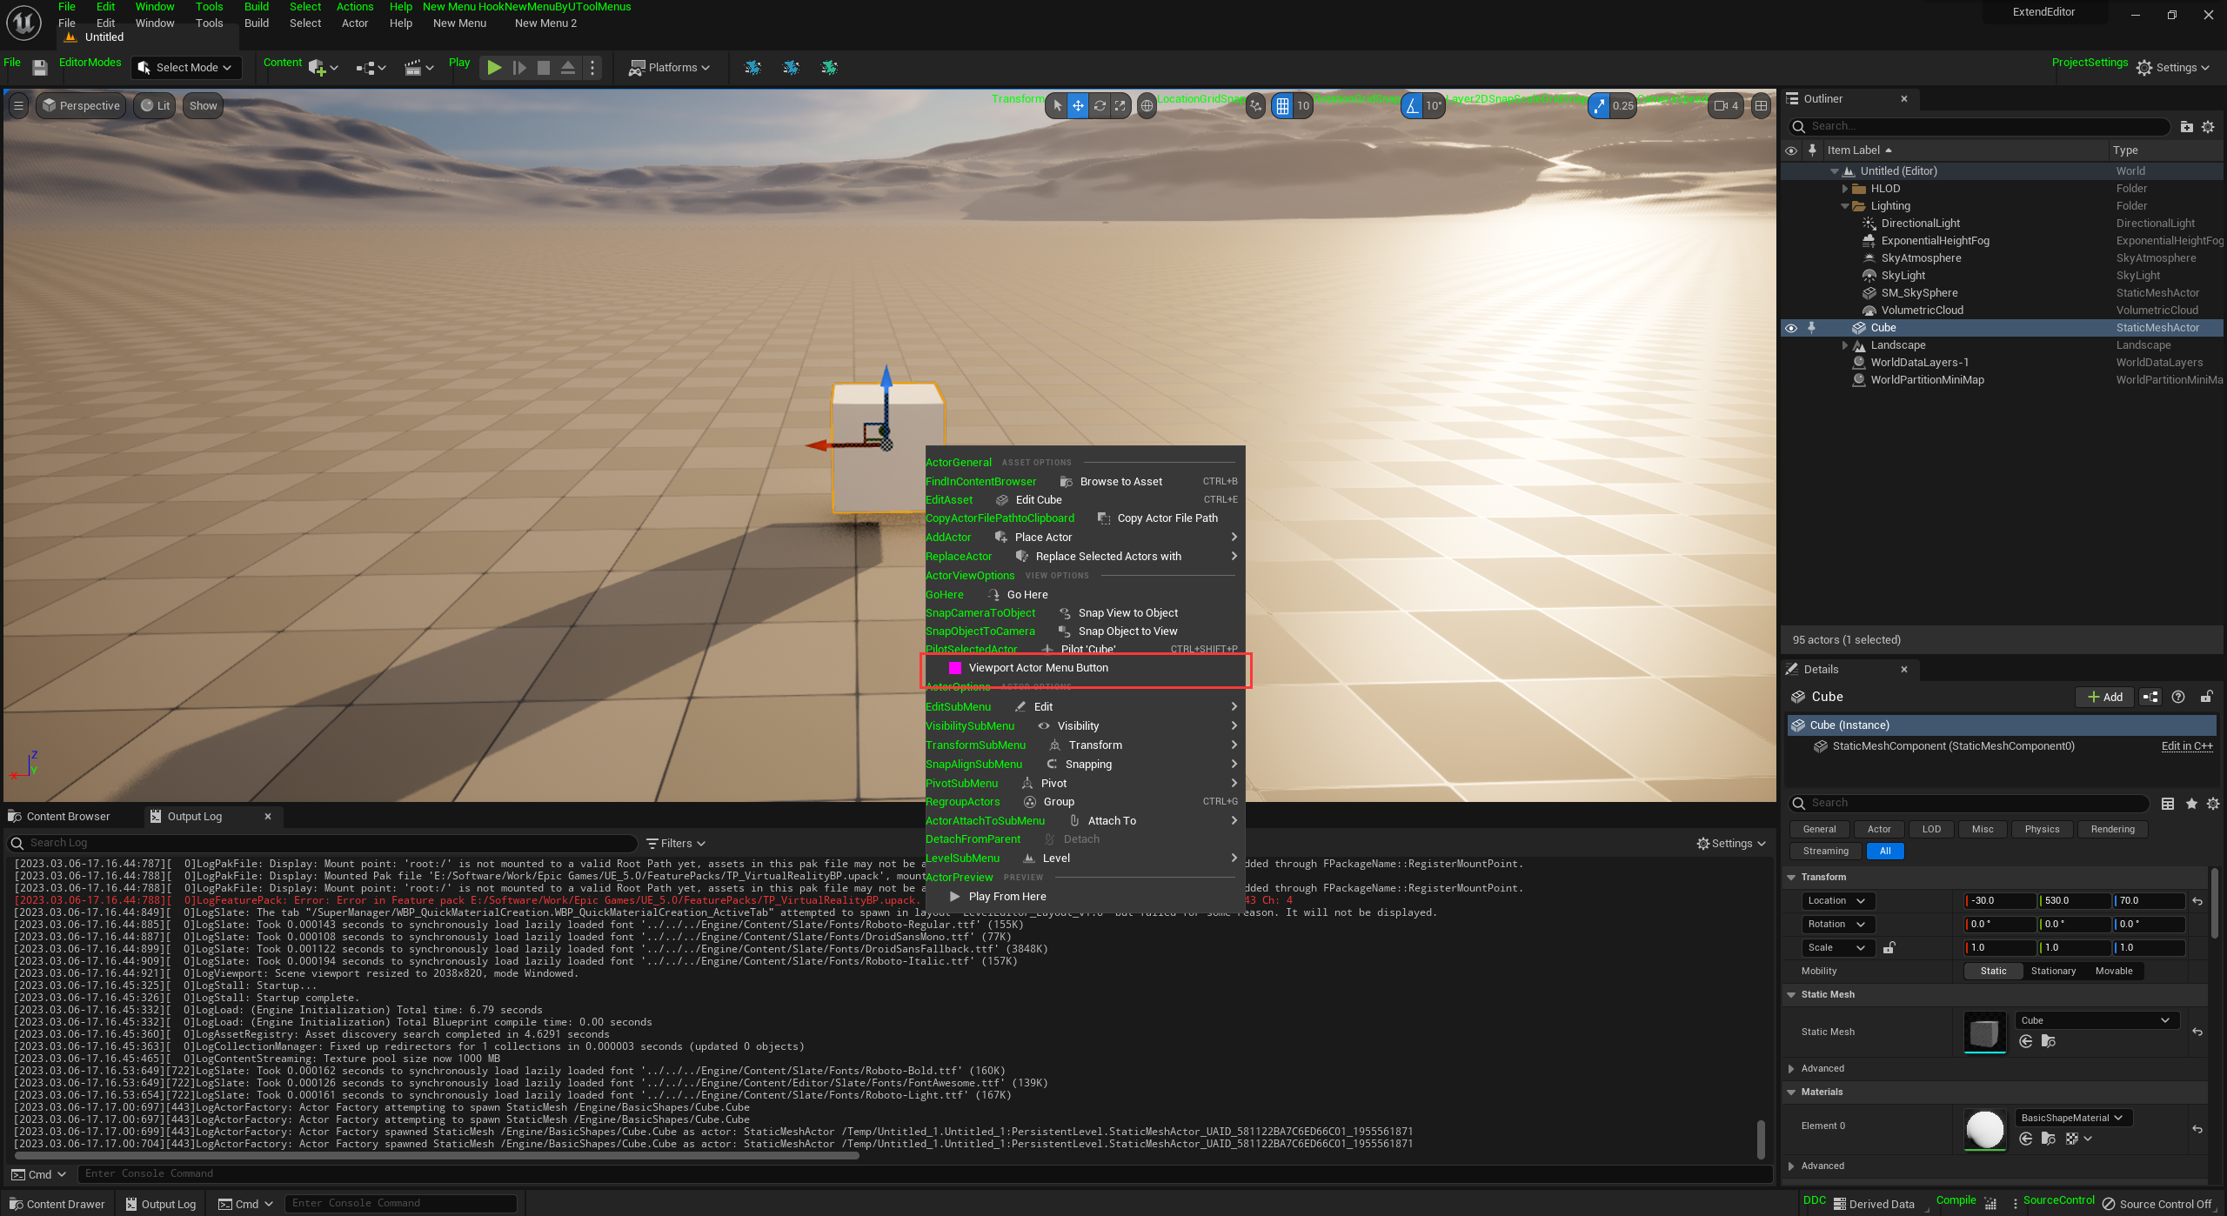Click the surface snapping icon
2227x1216 pixels.
[1255, 106]
